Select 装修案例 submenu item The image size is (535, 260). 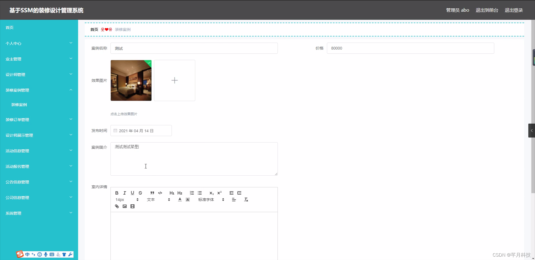point(19,104)
